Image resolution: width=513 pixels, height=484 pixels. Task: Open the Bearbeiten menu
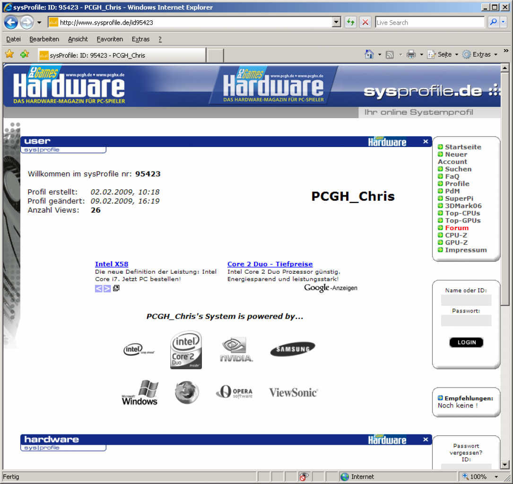pyautogui.click(x=44, y=39)
